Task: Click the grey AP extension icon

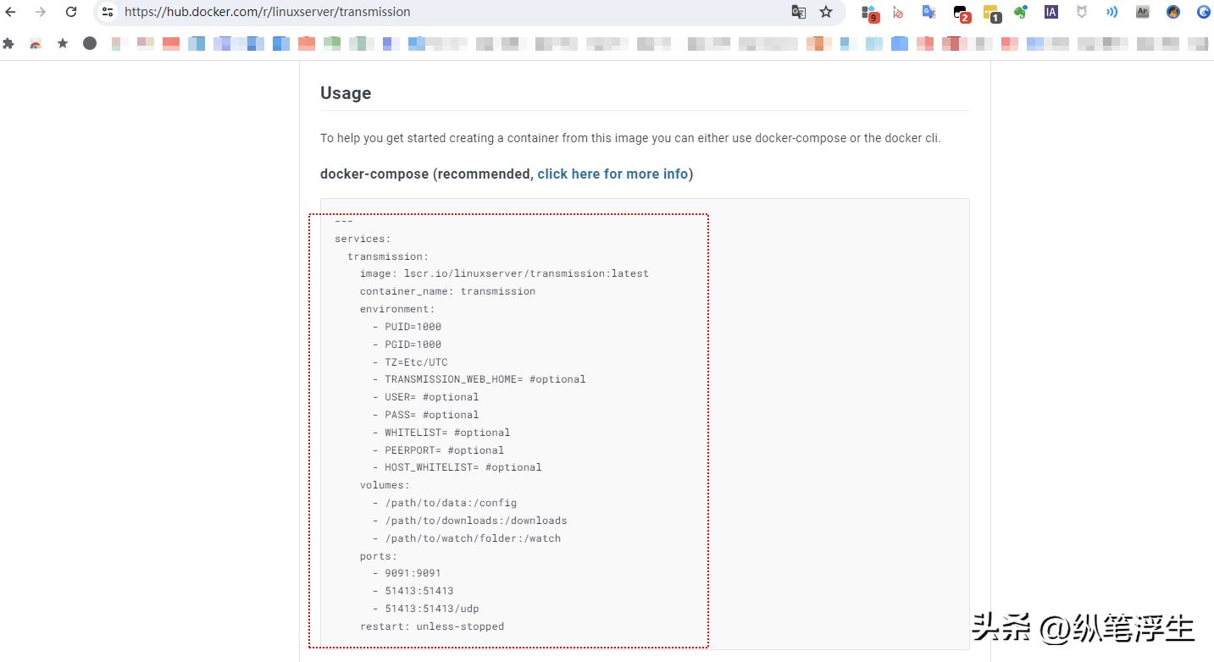Action: [1143, 12]
